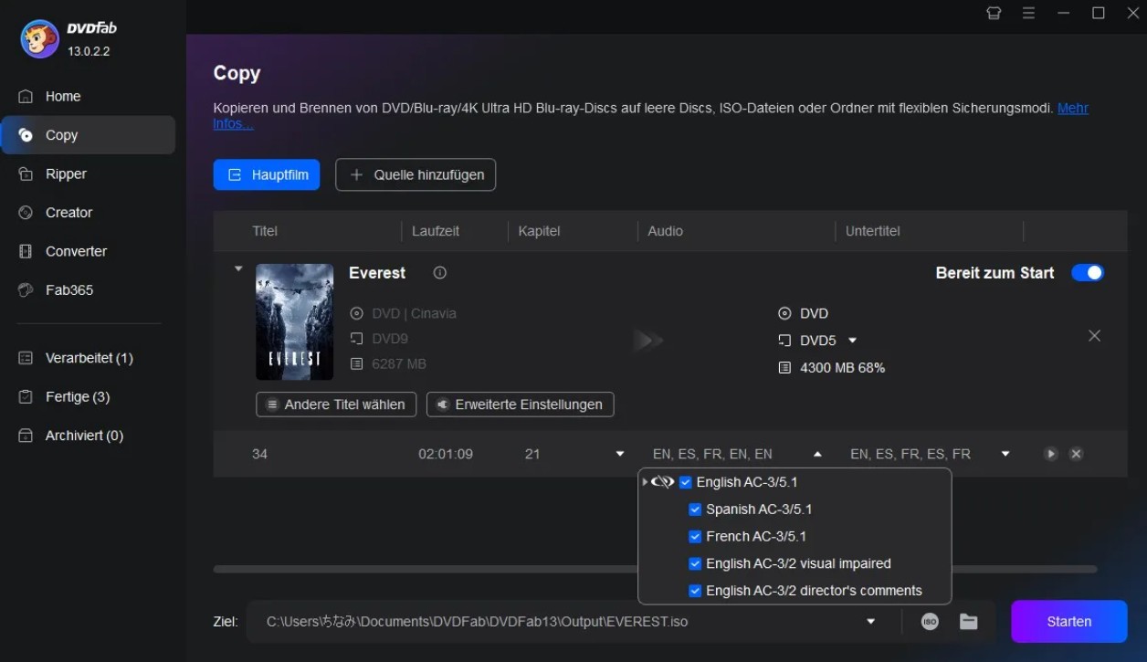The width and height of the screenshot is (1147, 662).
Task: Click the Titel column header
Action: 265,231
